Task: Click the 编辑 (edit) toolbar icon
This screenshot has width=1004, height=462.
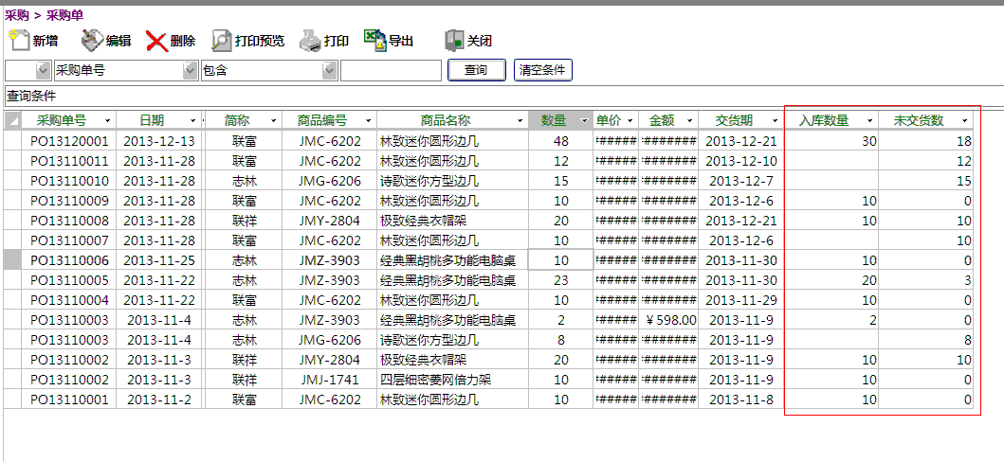Action: pyautogui.click(x=92, y=41)
